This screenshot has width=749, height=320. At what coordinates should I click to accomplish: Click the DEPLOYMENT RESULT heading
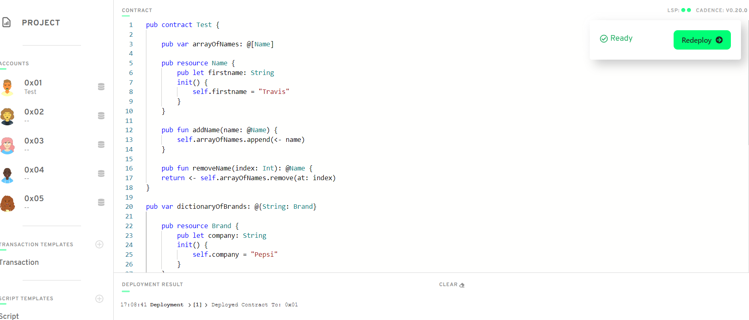tap(152, 285)
